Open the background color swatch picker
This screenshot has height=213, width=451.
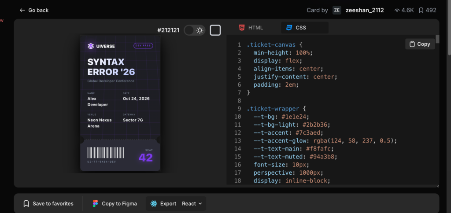215,30
